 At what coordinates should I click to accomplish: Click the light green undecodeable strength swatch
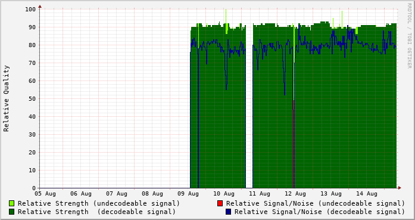(x=12, y=203)
